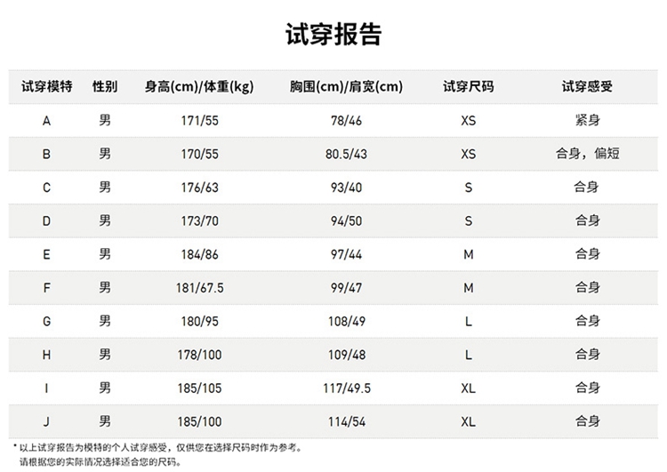Select the model letter H cell
The height and width of the screenshot is (472, 667).
pos(46,355)
